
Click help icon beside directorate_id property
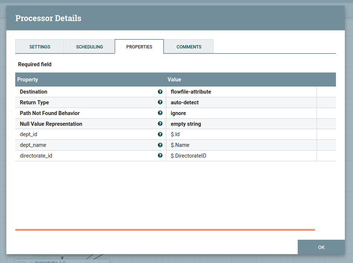point(160,156)
